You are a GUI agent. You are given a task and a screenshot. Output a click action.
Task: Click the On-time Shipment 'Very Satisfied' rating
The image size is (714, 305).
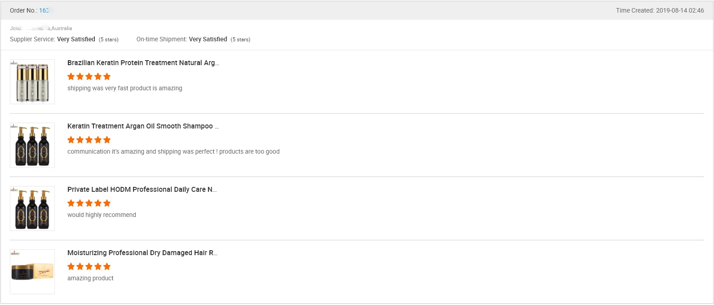[x=208, y=39]
